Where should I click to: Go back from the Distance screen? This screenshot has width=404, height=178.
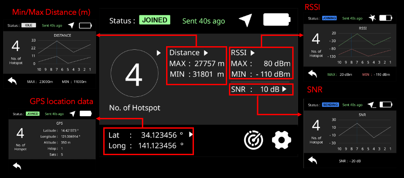(x=13, y=81)
